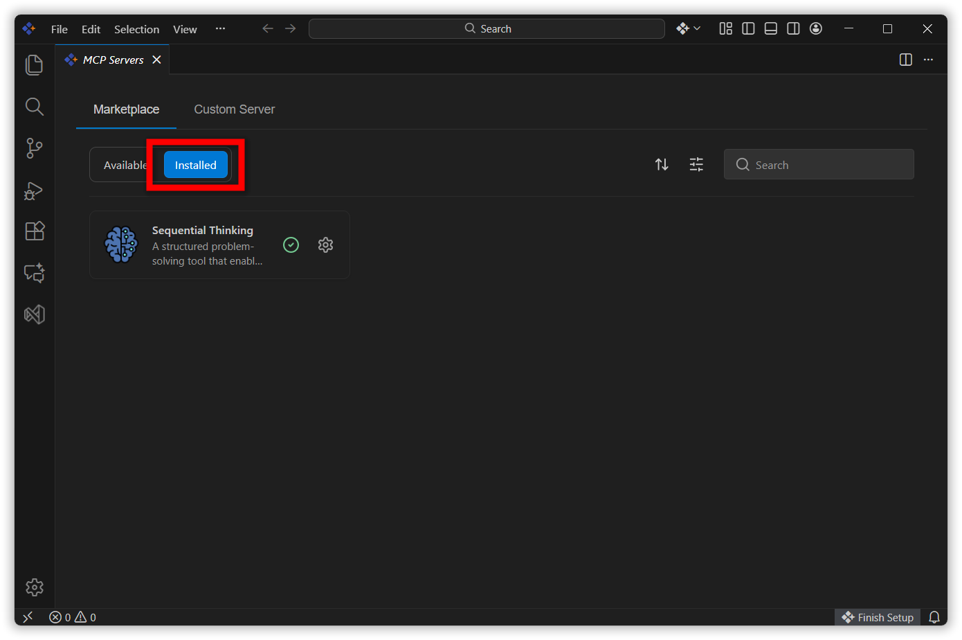962x640 pixels.
Task: Open the Extensions view
Action: 34,231
